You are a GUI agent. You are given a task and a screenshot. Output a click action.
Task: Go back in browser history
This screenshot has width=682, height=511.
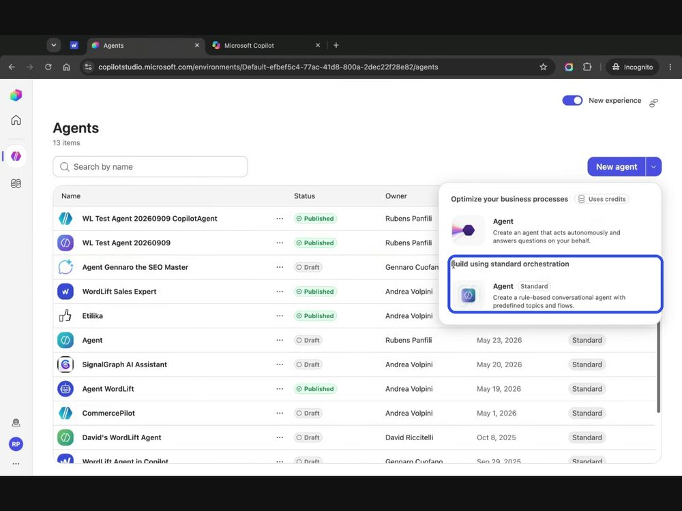tap(12, 67)
